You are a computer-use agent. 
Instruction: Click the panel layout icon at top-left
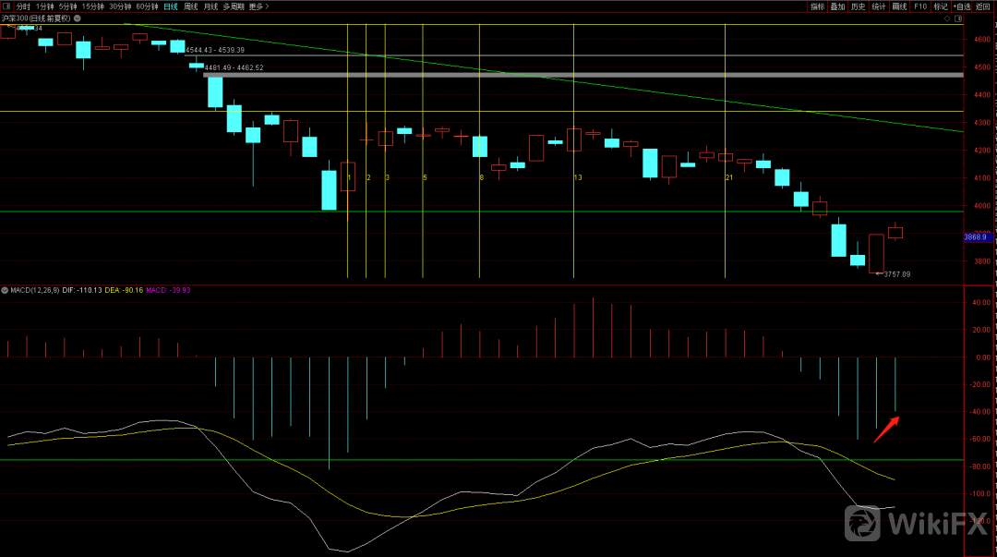tap(6, 6)
